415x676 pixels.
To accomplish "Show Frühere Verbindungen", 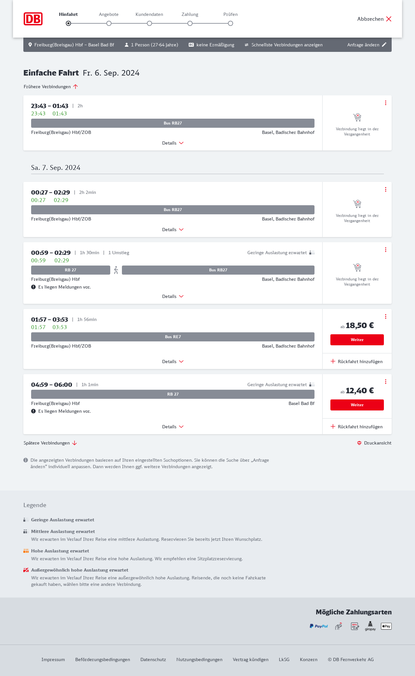I will 51,87.
